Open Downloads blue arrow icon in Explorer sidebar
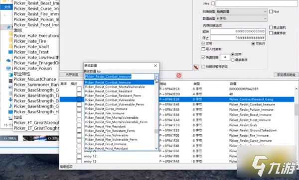Image resolution: width=299 pixels, height=180 pixels. 10,99
